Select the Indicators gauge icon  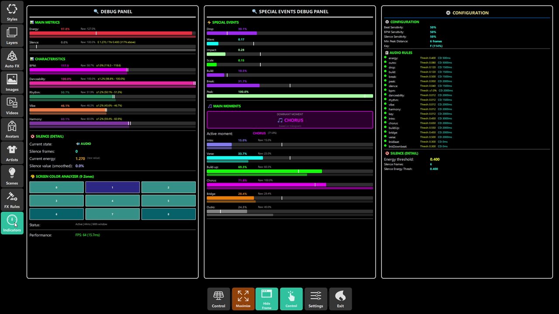[12, 222]
